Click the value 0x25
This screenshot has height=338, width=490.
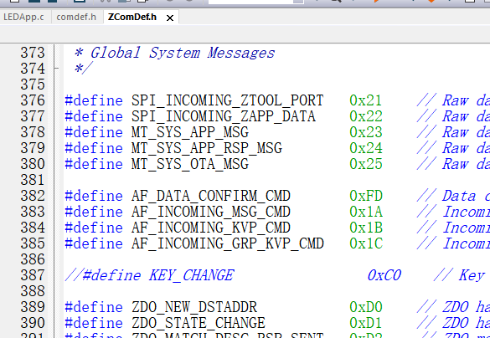point(366,164)
